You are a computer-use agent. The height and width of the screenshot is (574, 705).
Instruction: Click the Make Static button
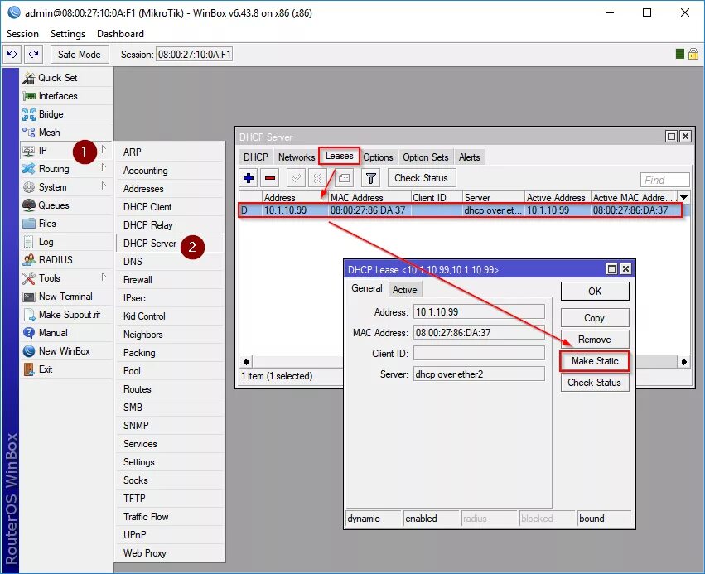595,361
